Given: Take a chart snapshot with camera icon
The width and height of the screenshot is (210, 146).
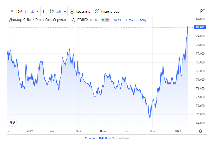Looking at the screenshot, I should pos(202,11).
